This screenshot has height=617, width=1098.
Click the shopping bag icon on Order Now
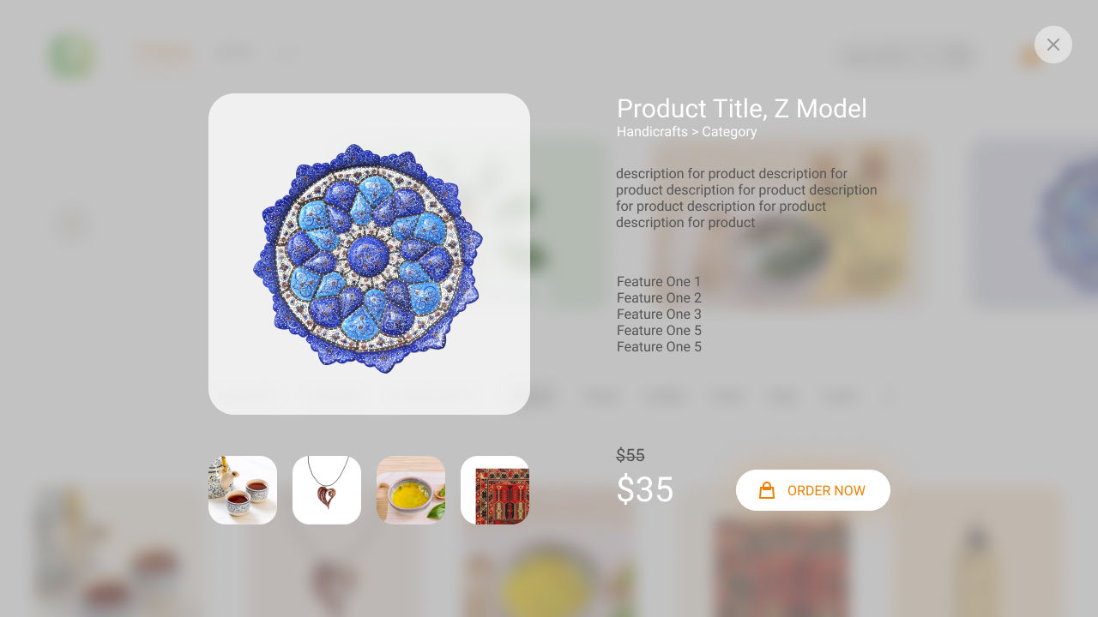pyautogui.click(x=767, y=490)
